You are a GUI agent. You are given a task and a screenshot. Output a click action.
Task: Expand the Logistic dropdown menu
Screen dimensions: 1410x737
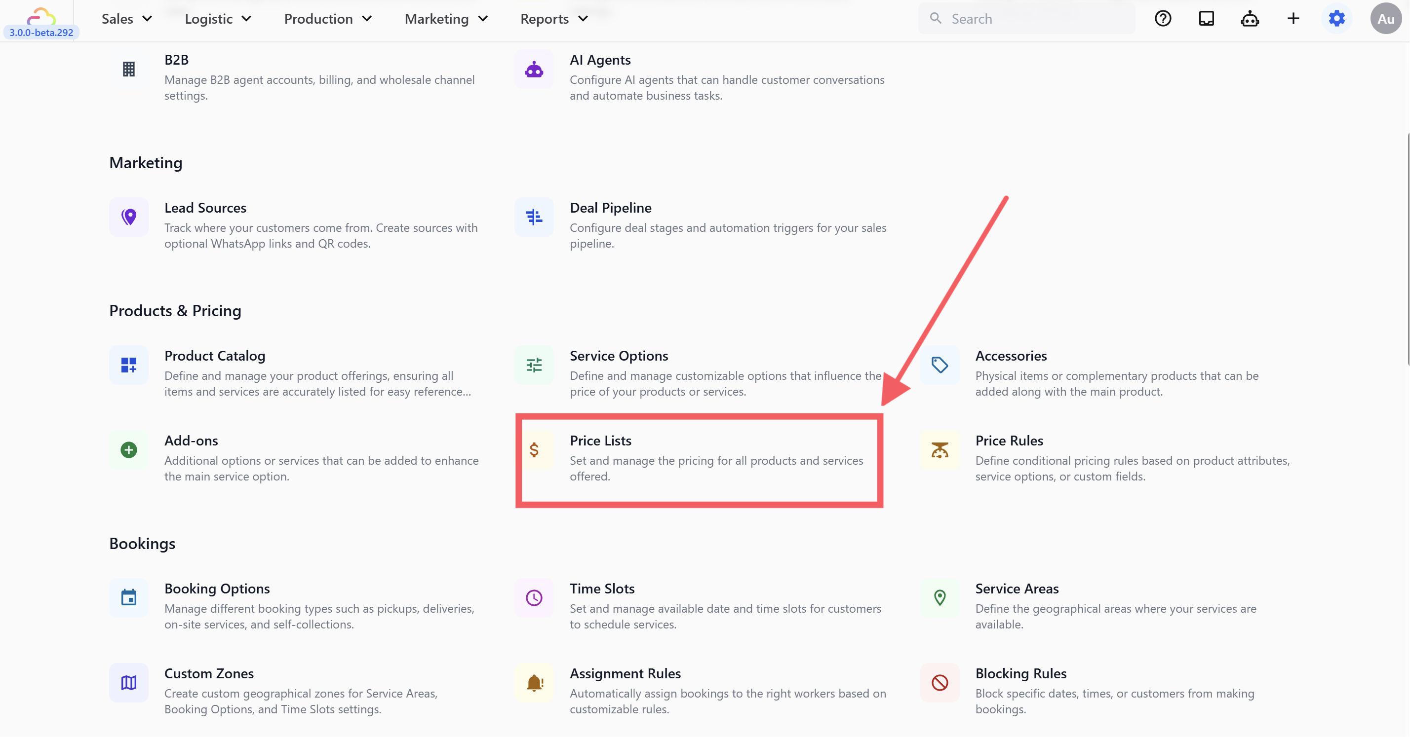click(x=218, y=19)
